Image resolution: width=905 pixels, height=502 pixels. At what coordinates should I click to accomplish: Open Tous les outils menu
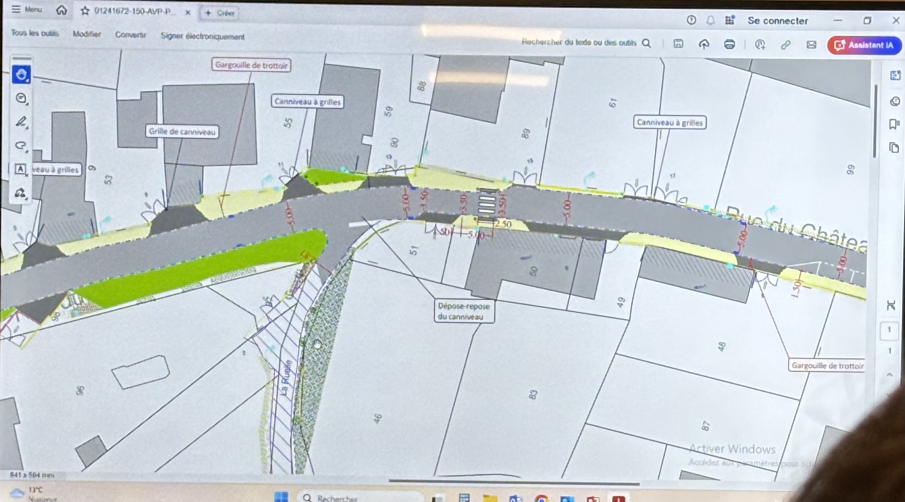[35, 33]
